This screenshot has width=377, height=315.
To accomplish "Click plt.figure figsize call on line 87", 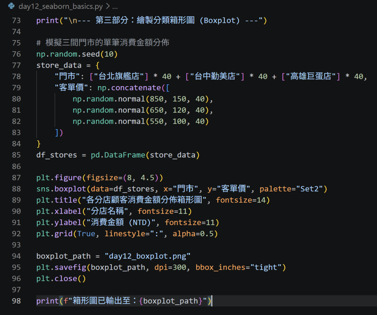I will coord(100,178).
